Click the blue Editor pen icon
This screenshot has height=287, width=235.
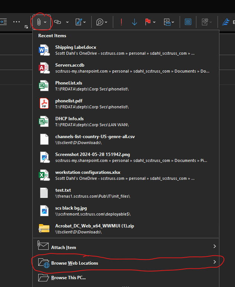pyautogui.click(x=226, y=22)
